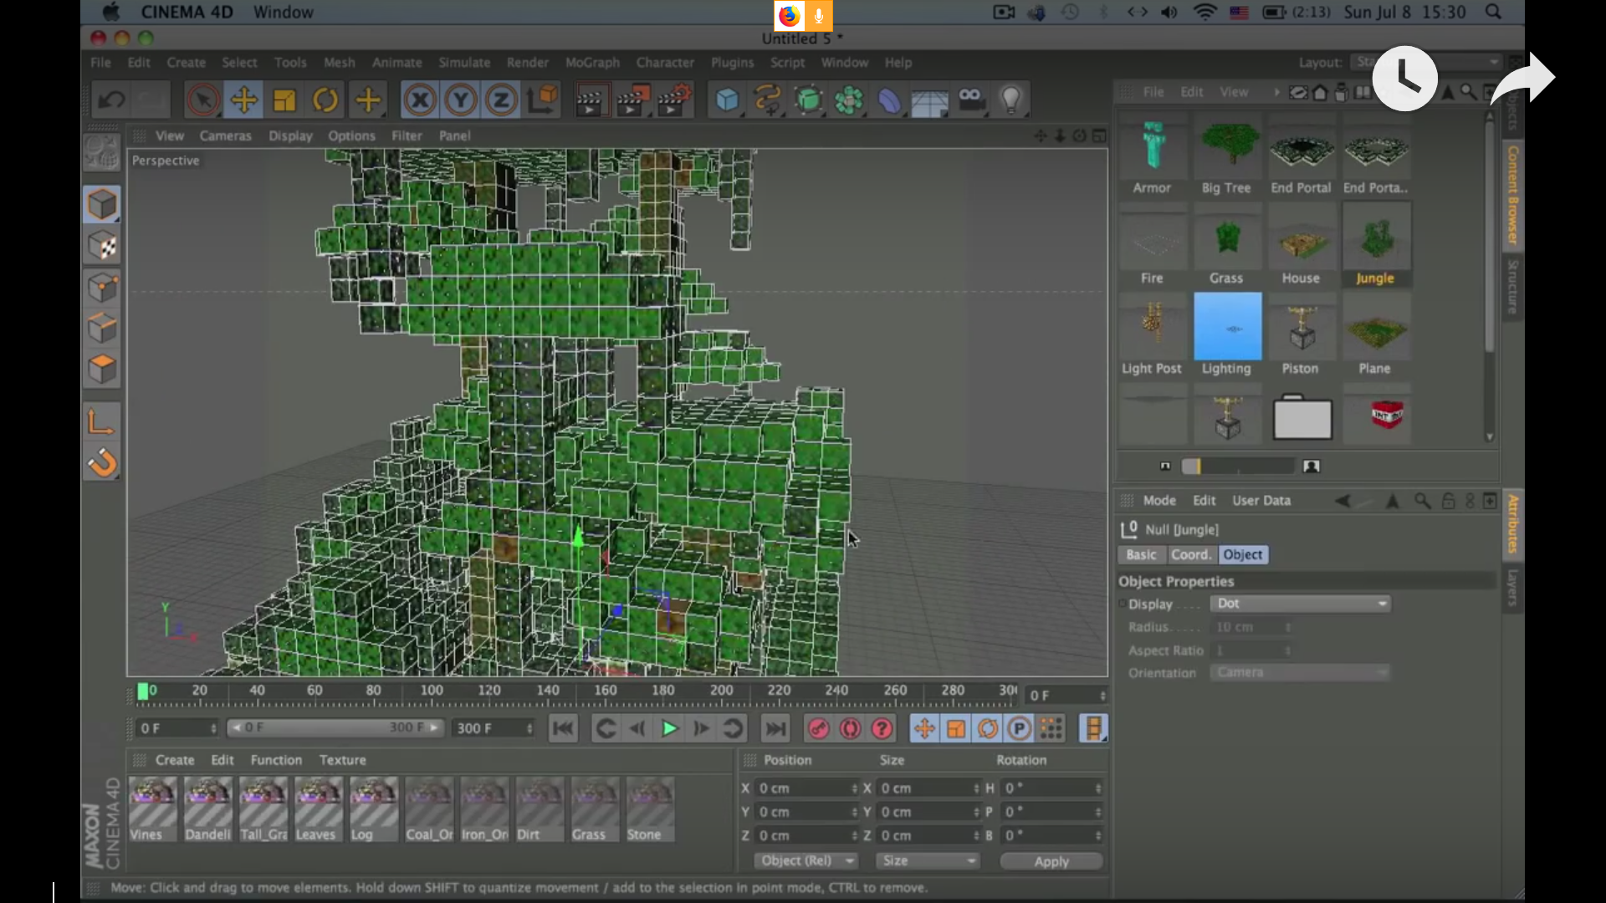Open viewport Filter menu
1606x903 pixels.
pyautogui.click(x=407, y=135)
